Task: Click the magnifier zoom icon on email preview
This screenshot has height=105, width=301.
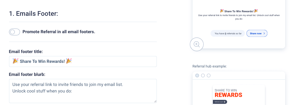Action: coord(196,44)
